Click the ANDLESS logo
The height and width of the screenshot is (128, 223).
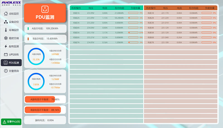(x=11, y=4)
